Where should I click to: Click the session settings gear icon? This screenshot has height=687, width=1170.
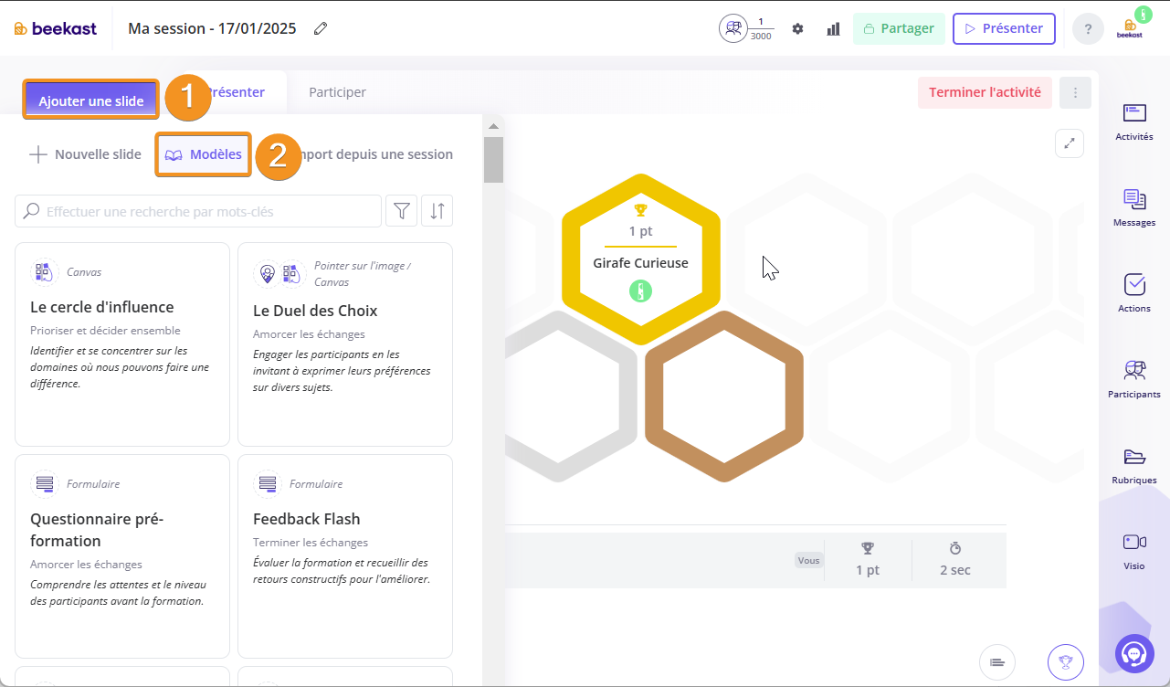(797, 28)
